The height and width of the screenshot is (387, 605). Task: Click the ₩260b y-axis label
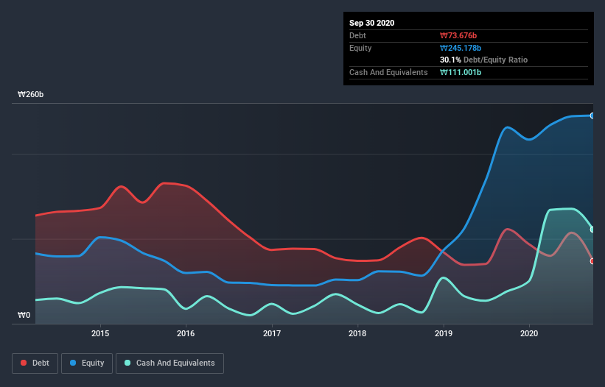click(x=31, y=94)
